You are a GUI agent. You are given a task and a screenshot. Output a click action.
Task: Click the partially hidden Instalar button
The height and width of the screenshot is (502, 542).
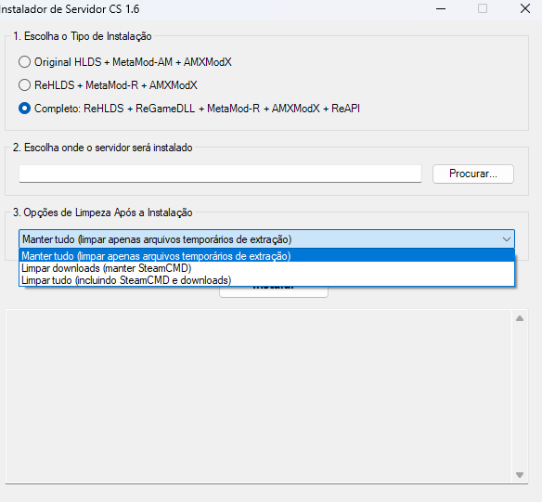(274, 291)
